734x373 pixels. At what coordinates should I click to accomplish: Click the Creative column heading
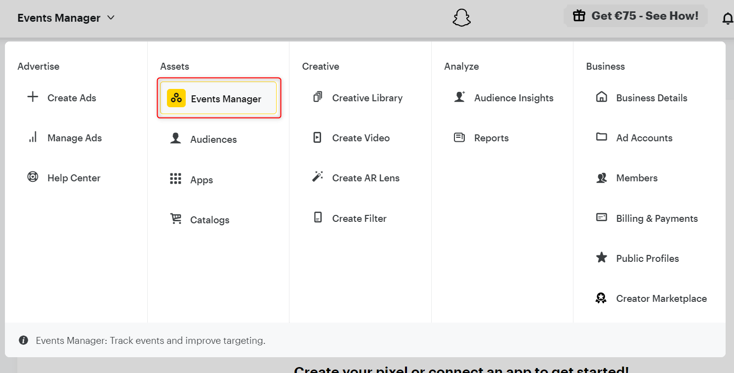(x=321, y=66)
